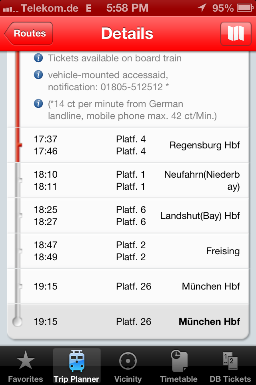Tap the destination circle marker on route line

pyautogui.click(x=17, y=322)
